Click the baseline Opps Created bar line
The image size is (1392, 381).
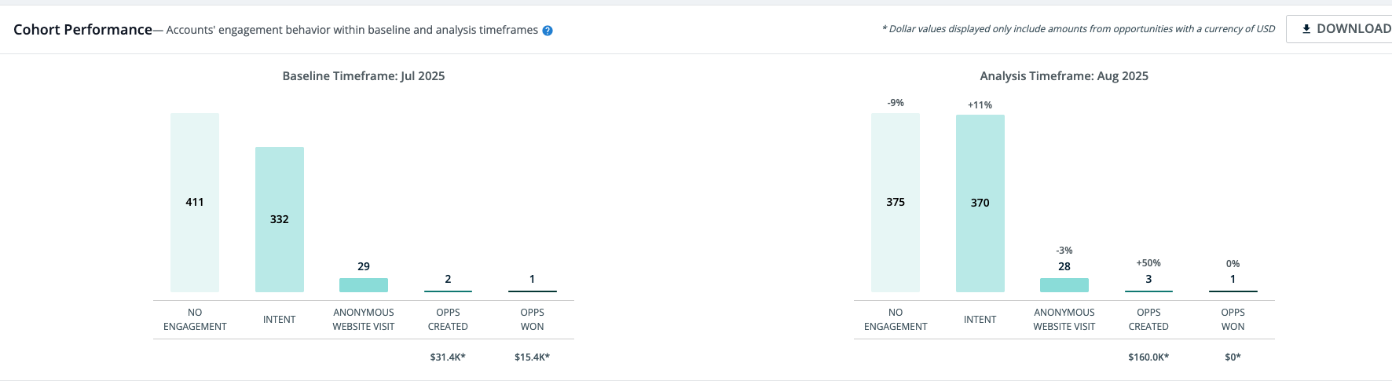(448, 291)
